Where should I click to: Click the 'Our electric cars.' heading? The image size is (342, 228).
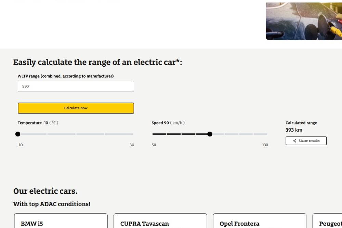click(45, 191)
